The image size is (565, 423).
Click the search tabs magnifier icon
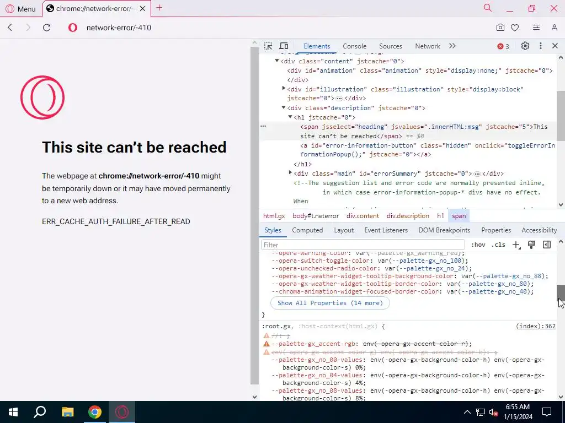click(x=488, y=8)
